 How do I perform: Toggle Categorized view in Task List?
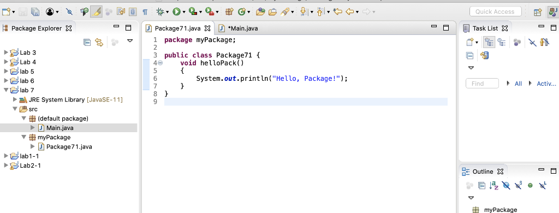(489, 43)
